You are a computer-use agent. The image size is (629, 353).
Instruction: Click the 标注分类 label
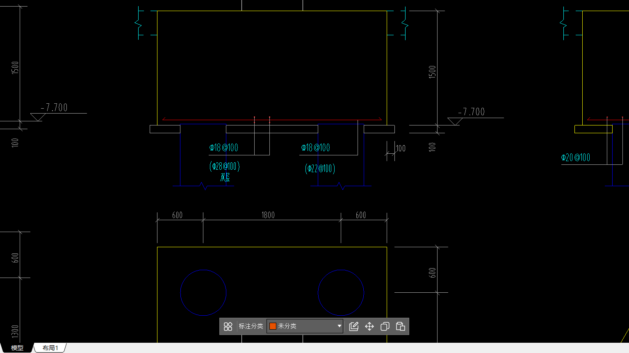point(251,326)
